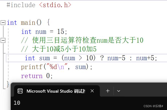Image resolution: width=167 pixels, height=110 pixels.
Task: Click the condition (num > 10)
Action: [x=79, y=58]
